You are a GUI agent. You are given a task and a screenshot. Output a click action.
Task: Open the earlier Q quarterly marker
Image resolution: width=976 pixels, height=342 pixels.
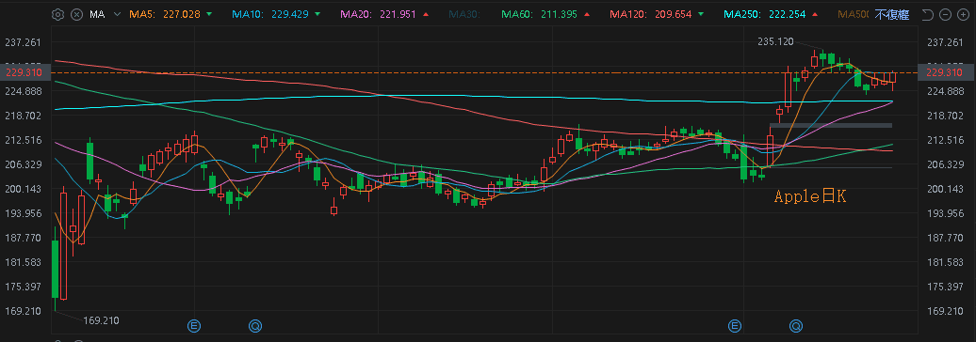click(x=255, y=325)
